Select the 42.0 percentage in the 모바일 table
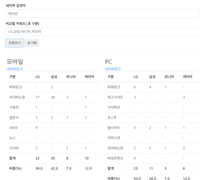 (54, 168)
